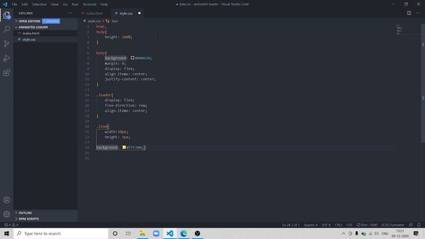
Task: Open the Selection menu
Action: coord(39,4)
